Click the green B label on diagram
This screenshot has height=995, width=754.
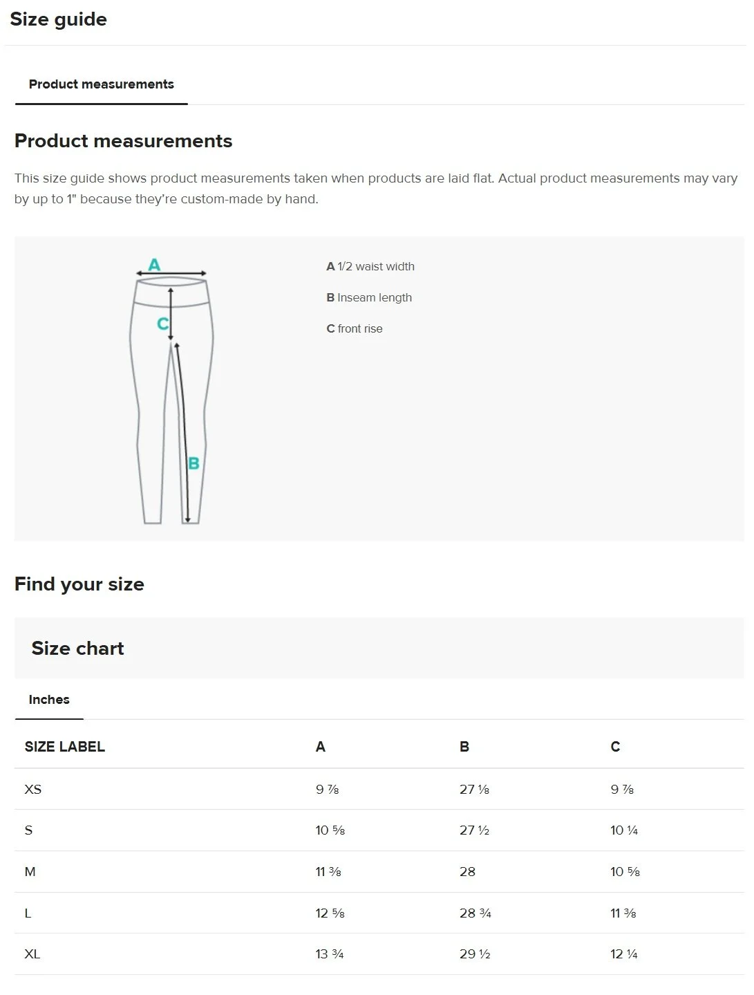click(194, 463)
